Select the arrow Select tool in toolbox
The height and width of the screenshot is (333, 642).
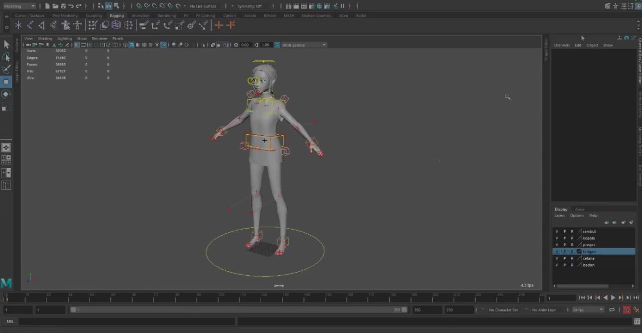[x=6, y=44]
